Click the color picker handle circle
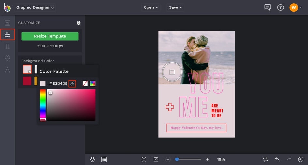 tap(51, 93)
